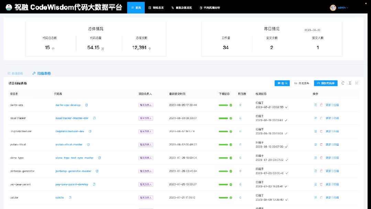Click the CodeWisdom platform logo
The width and height of the screenshot is (371, 209).
click(9, 7)
